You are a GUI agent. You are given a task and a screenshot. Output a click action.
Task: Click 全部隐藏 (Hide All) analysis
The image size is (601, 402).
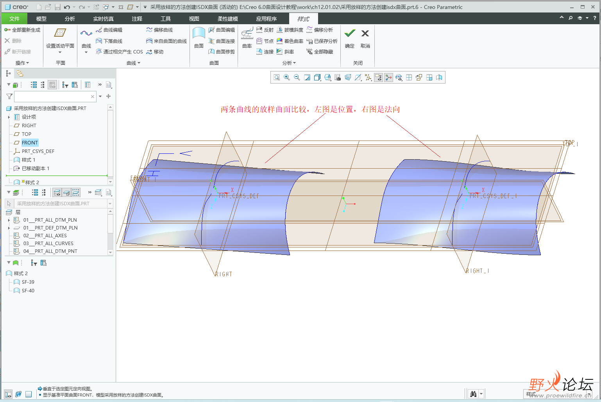pyautogui.click(x=320, y=52)
